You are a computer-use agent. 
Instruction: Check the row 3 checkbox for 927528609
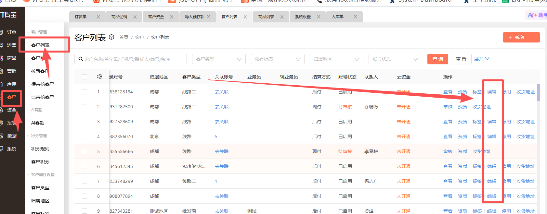click(x=85, y=122)
